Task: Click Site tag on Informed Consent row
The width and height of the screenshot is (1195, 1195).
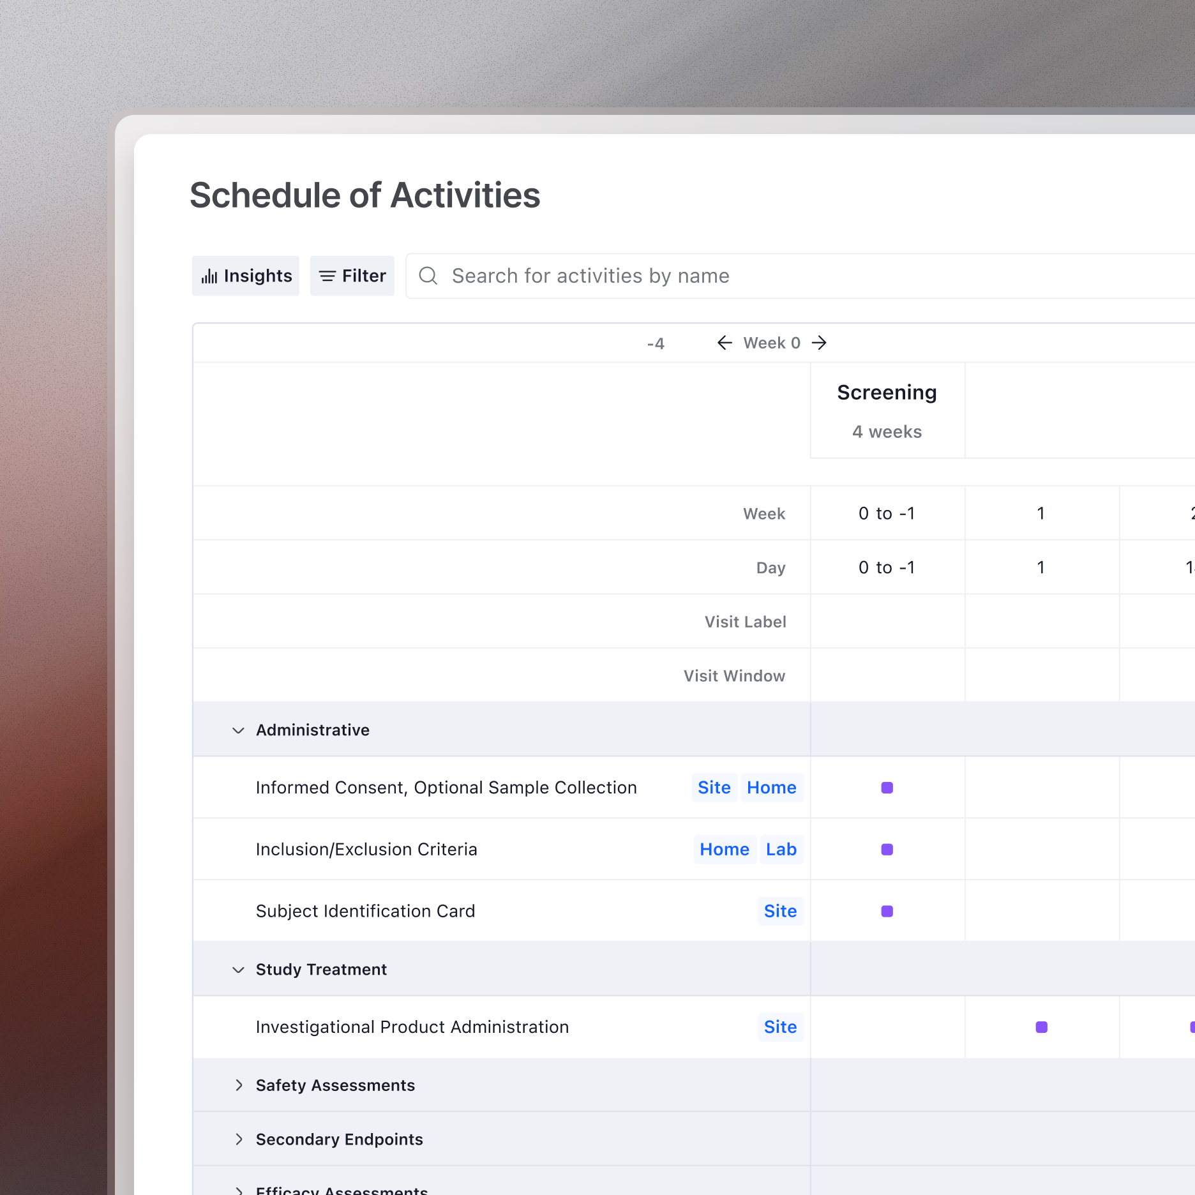Action: [x=714, y=788]
